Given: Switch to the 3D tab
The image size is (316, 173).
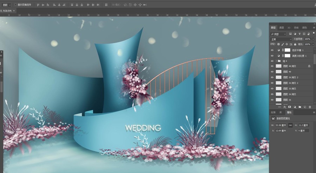Looking at the screenshot, I should [289, 28].
